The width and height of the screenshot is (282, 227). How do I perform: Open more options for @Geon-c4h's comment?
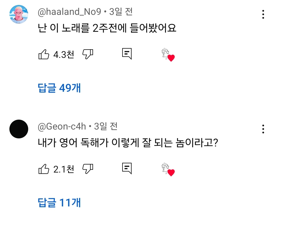coord(263,129)
